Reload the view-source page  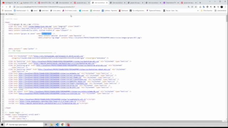click(10, 7)
